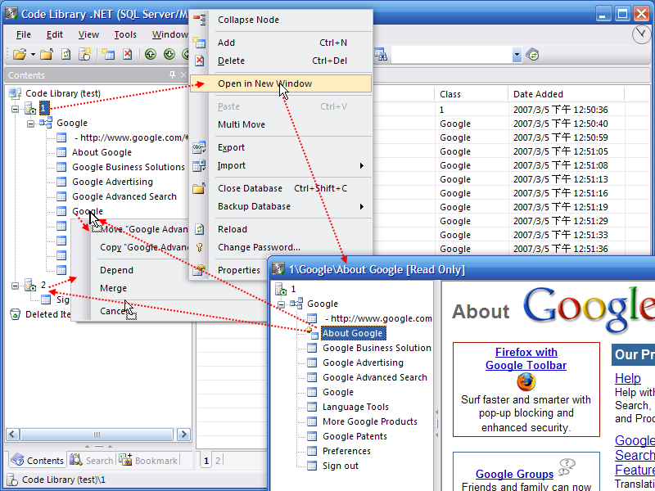Screen dimensions: 655x491
Task: Click the Close Database folder icon in menu
Action: click(x=199, y=188)
